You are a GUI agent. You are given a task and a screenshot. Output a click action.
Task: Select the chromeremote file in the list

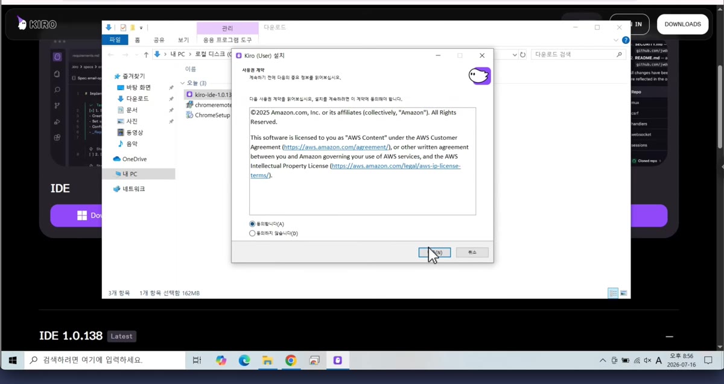(208, 105)
